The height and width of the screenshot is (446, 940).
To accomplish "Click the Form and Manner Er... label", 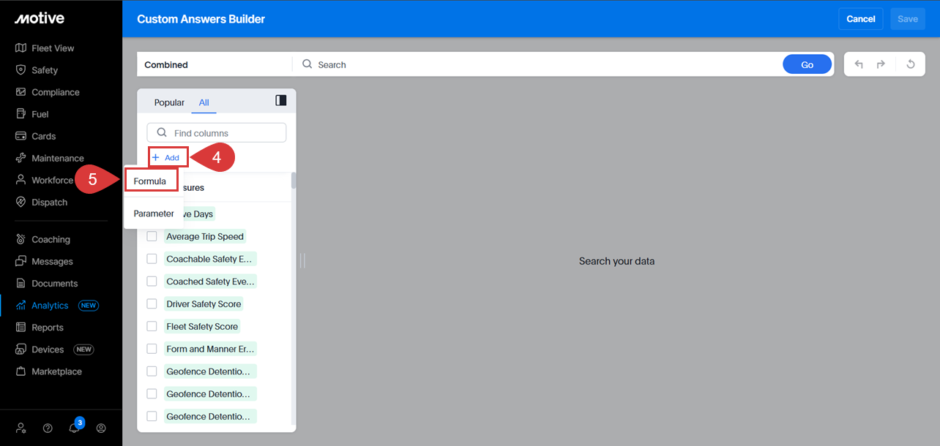I will coord(210,349).
